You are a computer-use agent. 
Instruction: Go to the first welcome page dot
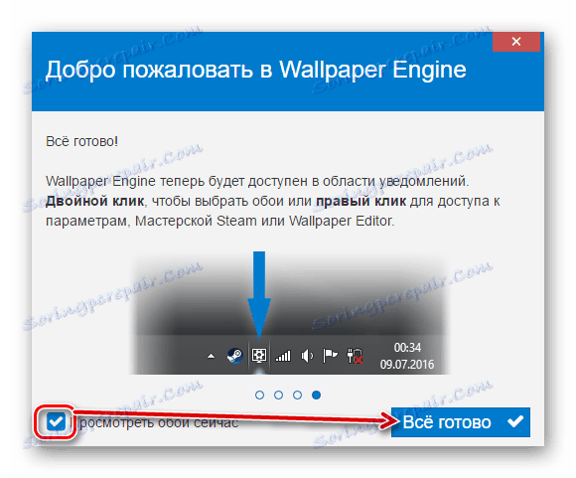pos(259,395)
